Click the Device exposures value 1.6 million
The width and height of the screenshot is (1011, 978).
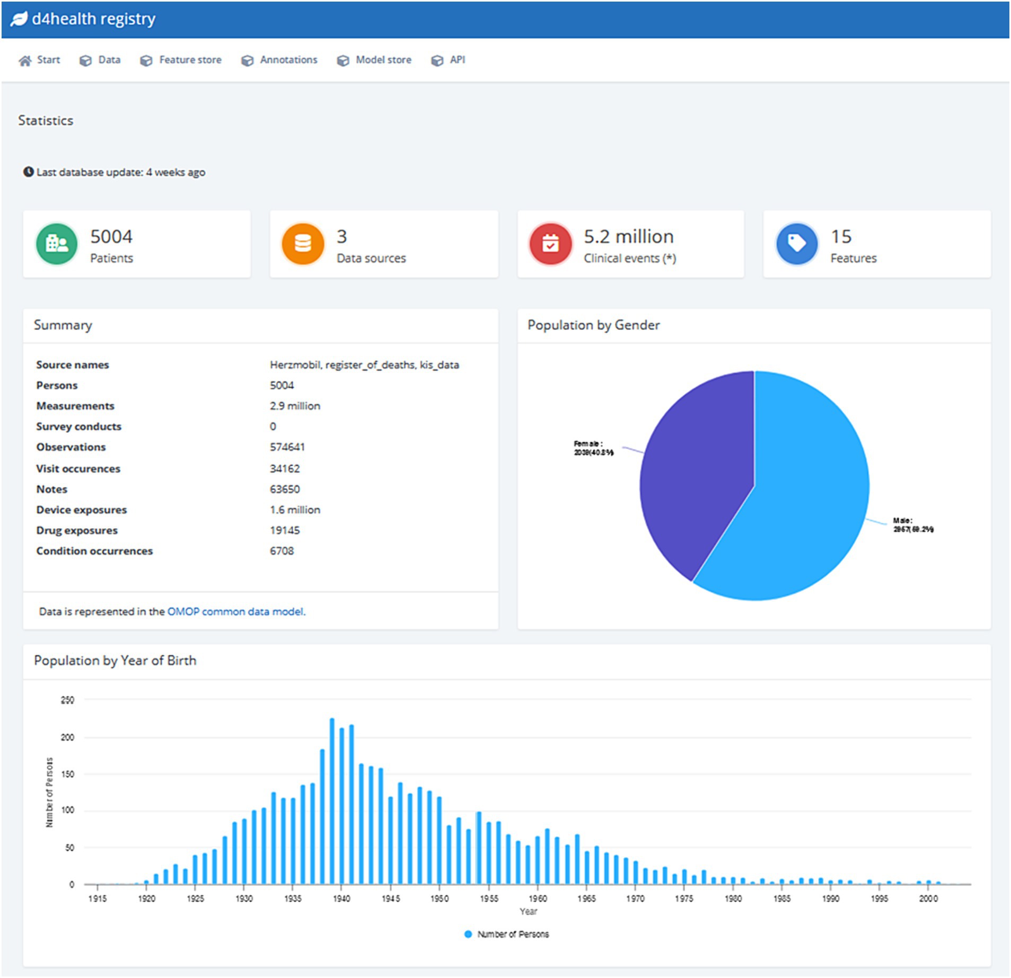pyautogui.click(x=295, y=510)
